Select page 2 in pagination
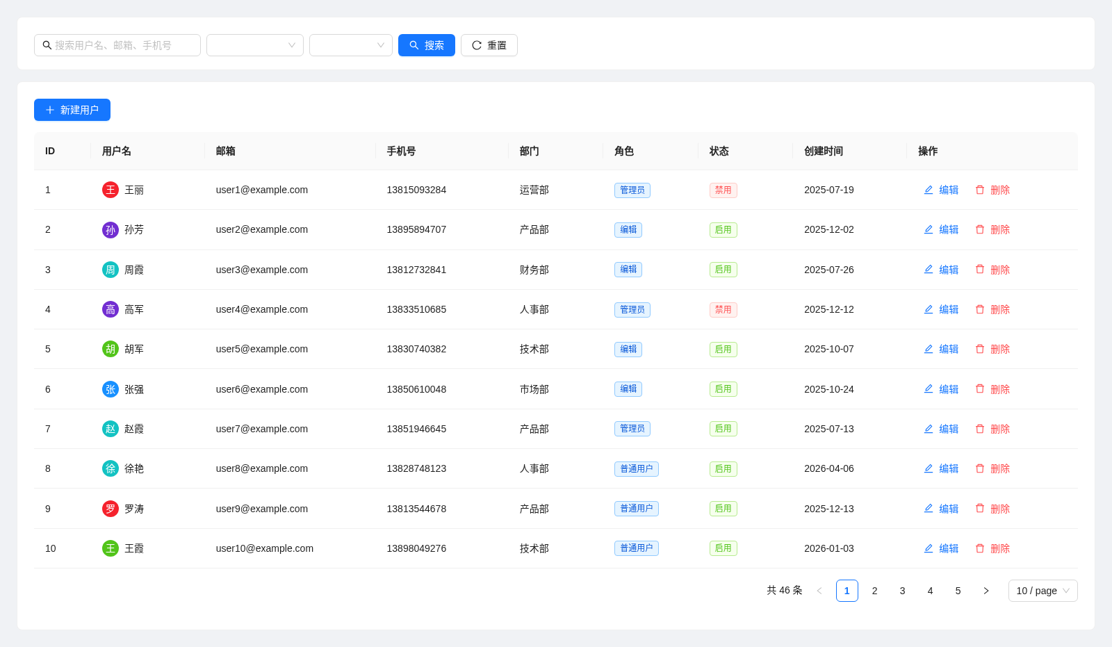Viewport: 1112px width, 647px height. [875, 591]
